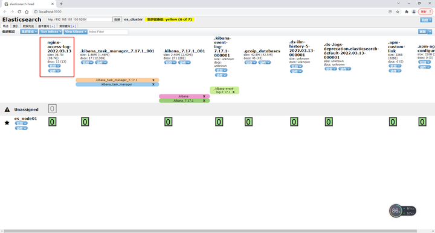Screen dimensions: 435x233
Task: Bookmark this page with the star icon
Action: 398,11
